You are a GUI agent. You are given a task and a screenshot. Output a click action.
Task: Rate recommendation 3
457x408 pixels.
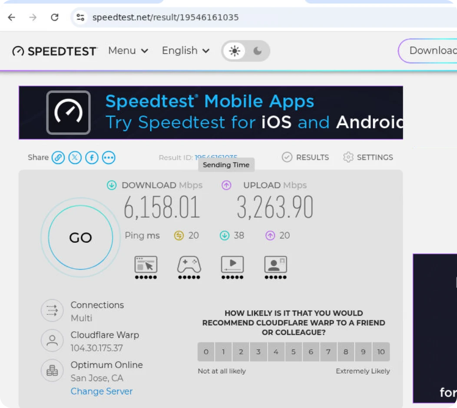pyautogui.click(x=258, y=352)
